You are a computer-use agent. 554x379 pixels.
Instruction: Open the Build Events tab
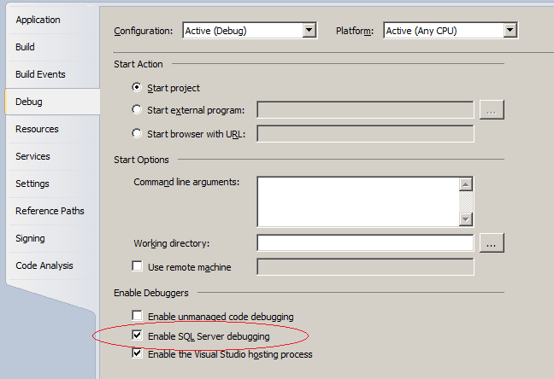click(x=40, y=74)
